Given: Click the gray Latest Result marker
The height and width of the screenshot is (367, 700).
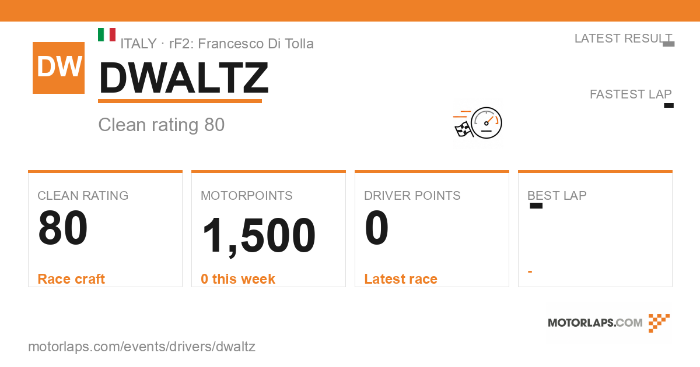Looking at the screenshot, I should [x=669, y=44].
